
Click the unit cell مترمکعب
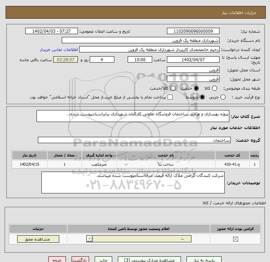tap(99, 164)
